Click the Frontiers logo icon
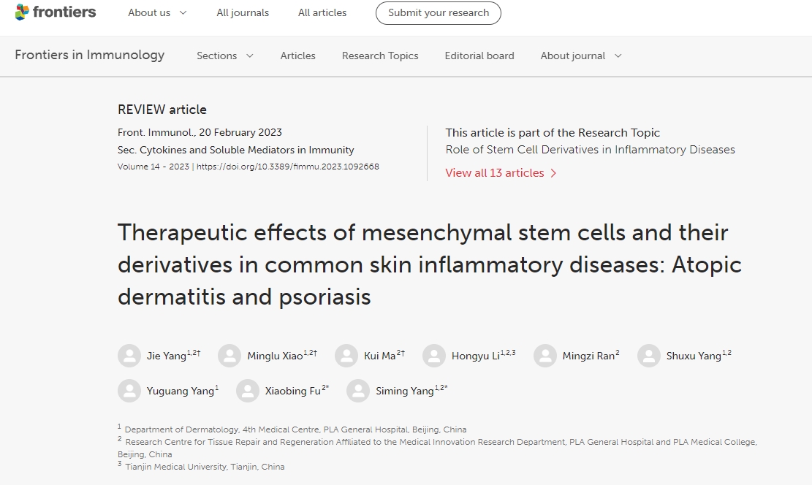 tap(22, 12)
